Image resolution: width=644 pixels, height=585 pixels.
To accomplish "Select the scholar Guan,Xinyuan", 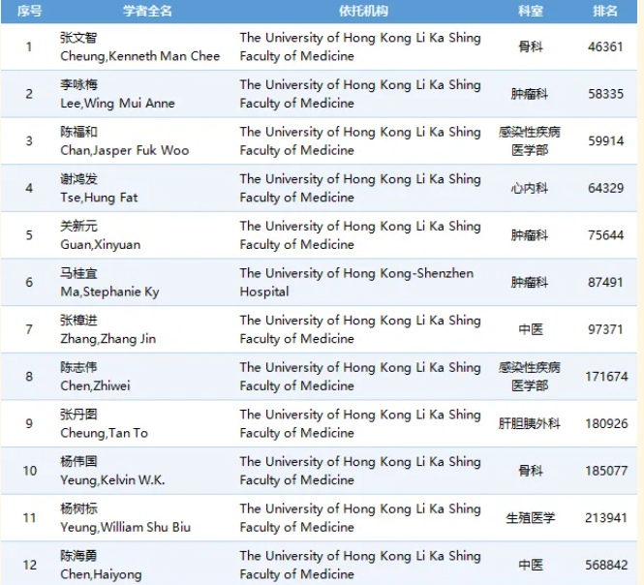I will 100,244.
